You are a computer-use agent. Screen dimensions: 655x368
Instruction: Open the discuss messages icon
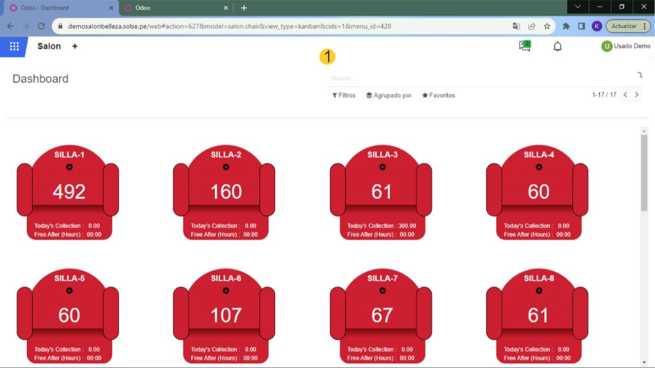tap(525, 46)
